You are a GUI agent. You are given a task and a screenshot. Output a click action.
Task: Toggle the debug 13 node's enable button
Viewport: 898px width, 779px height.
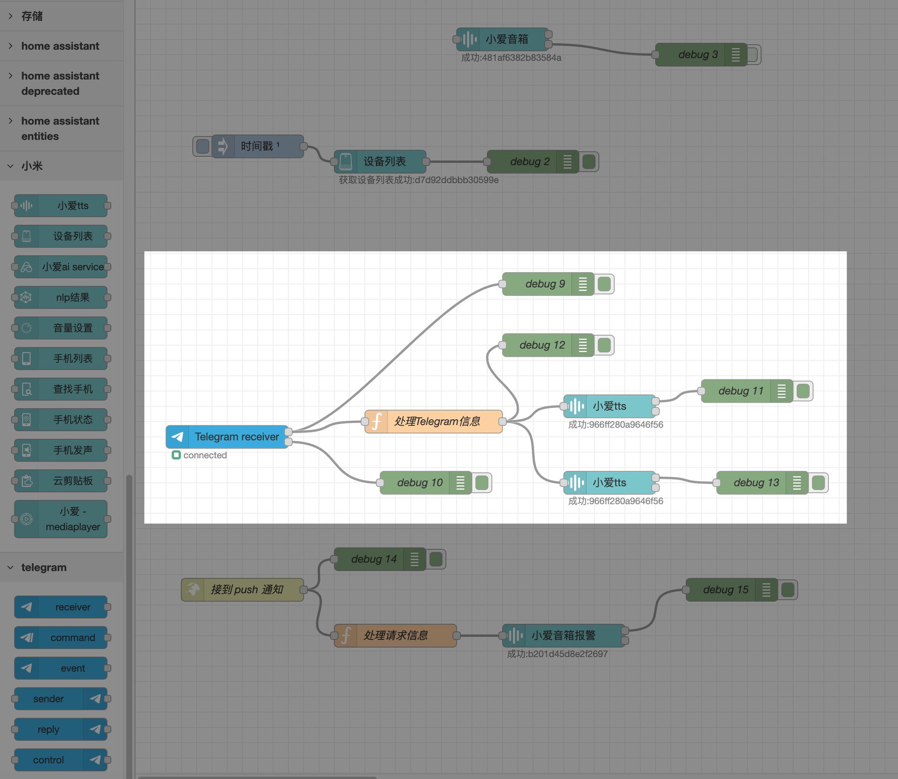818,483
